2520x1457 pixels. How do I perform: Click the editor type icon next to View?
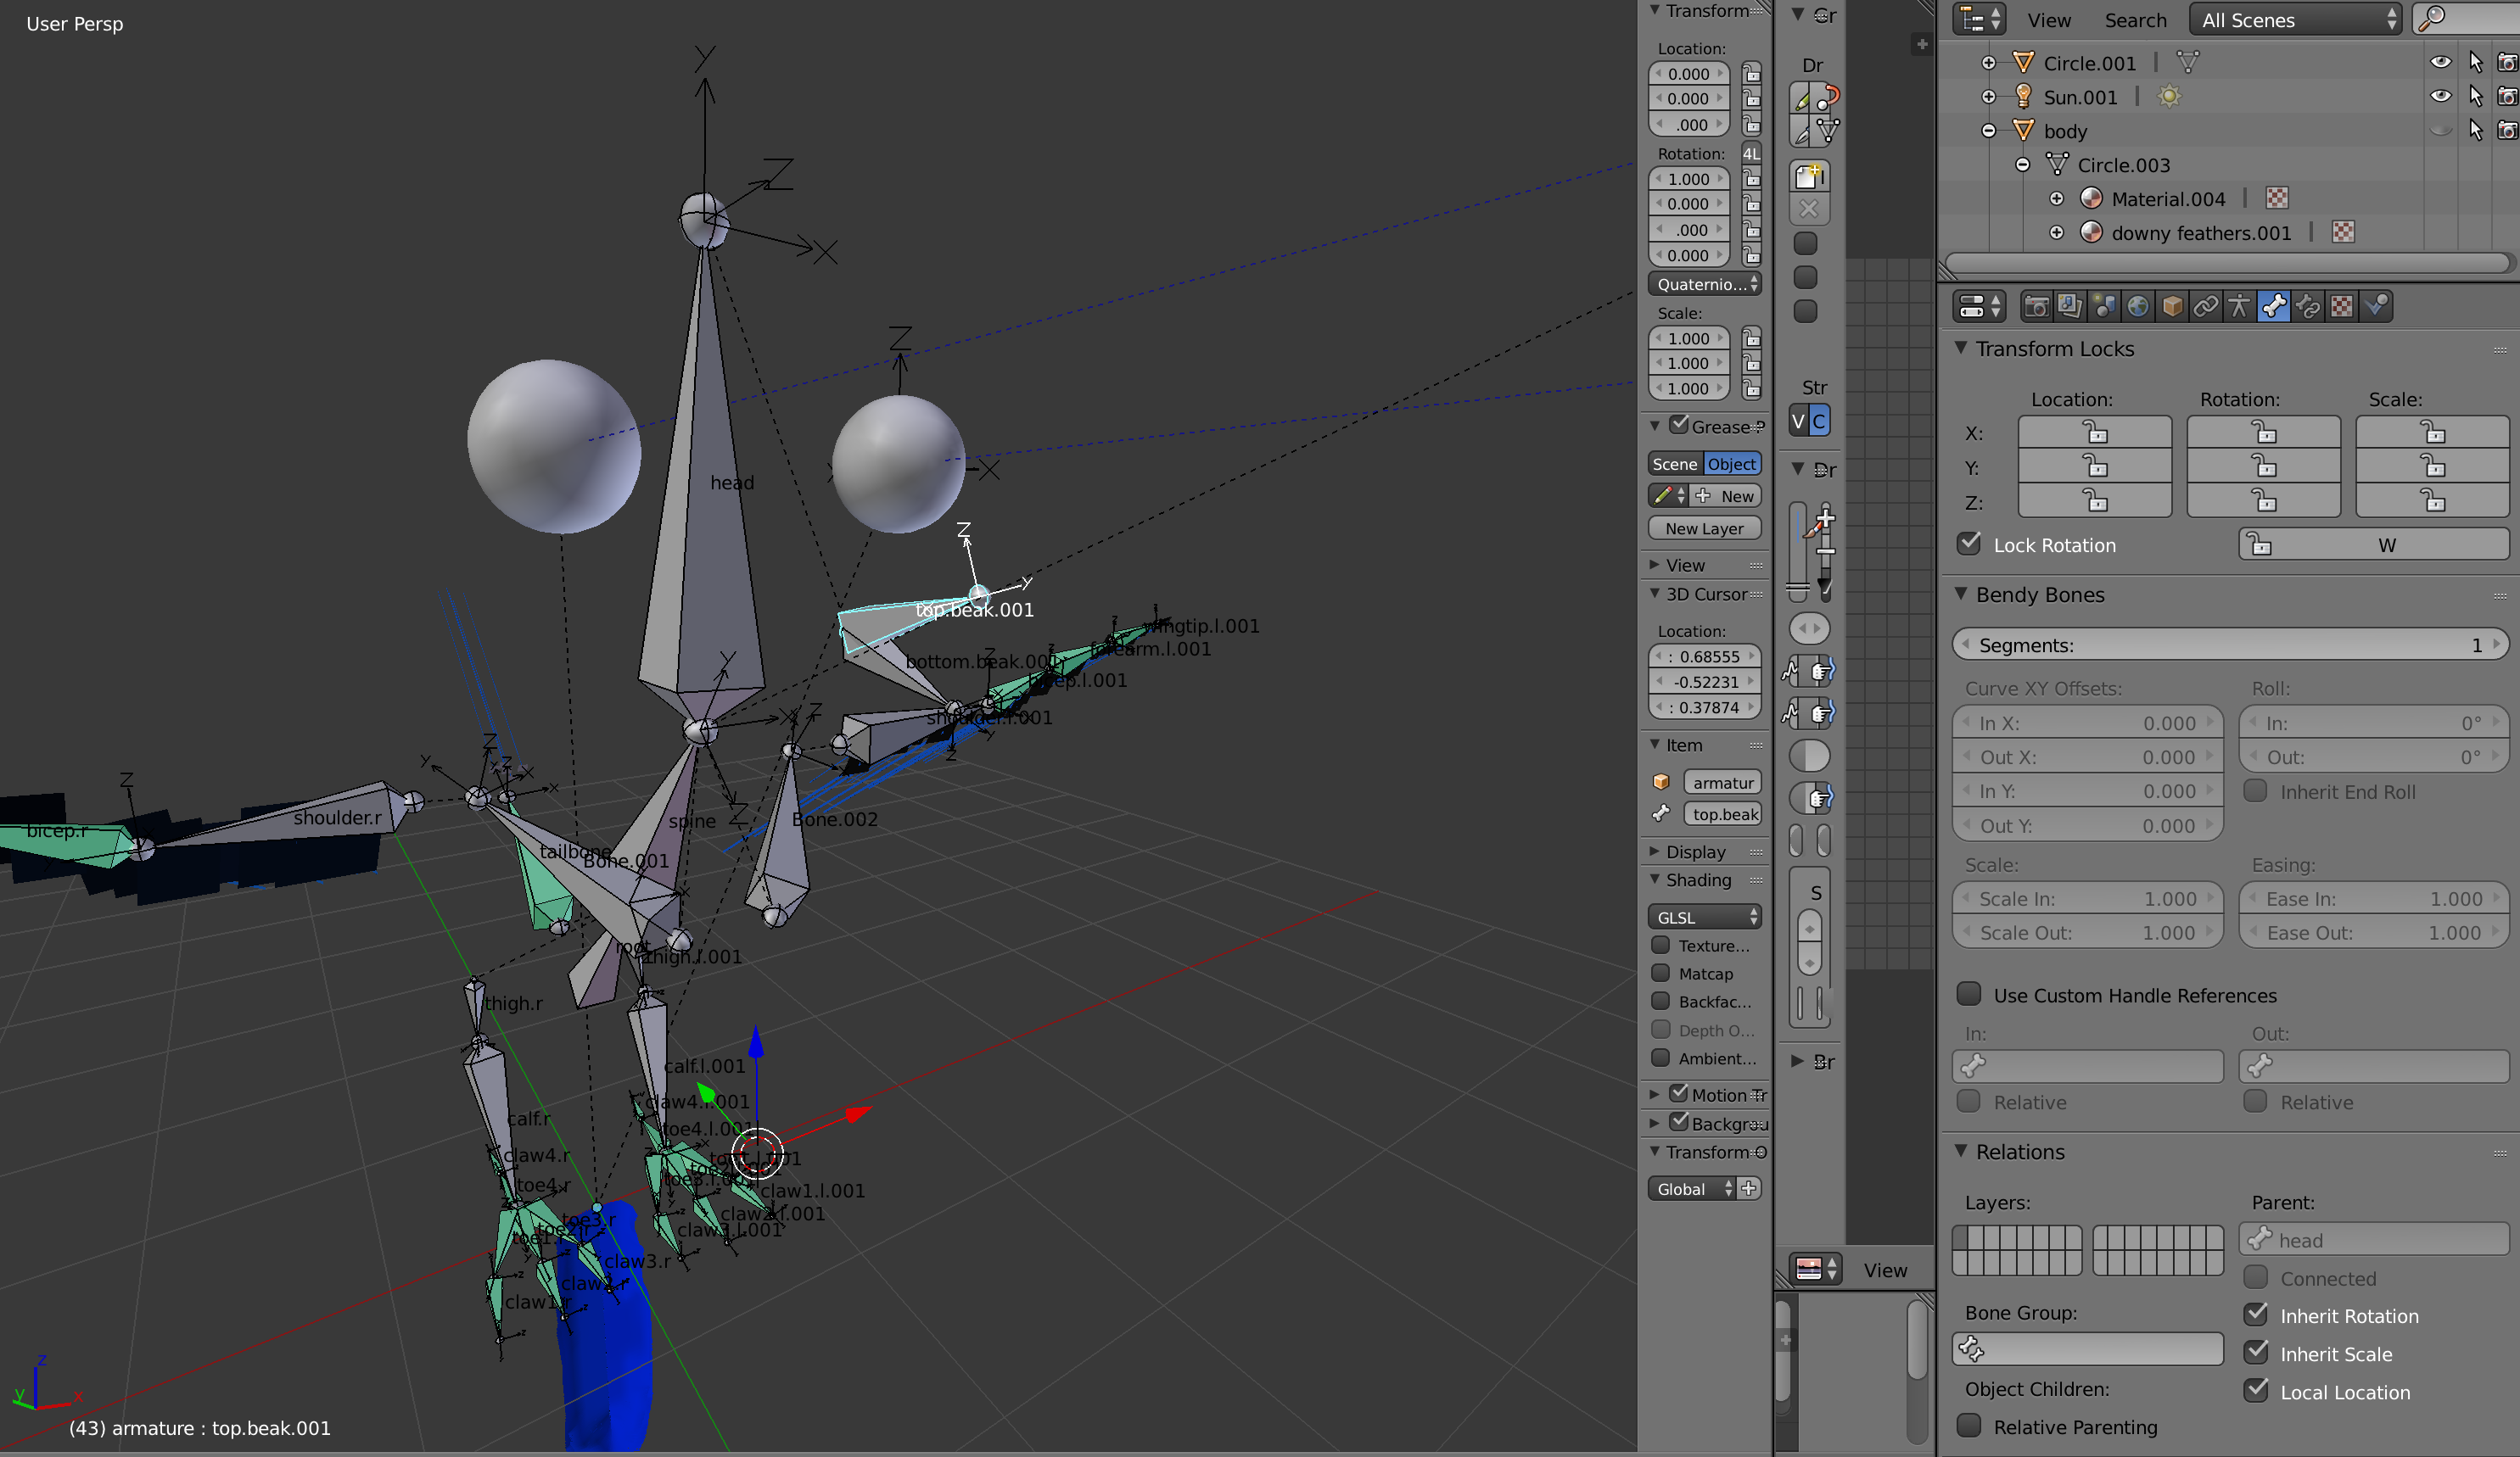pos(1816,1269)
